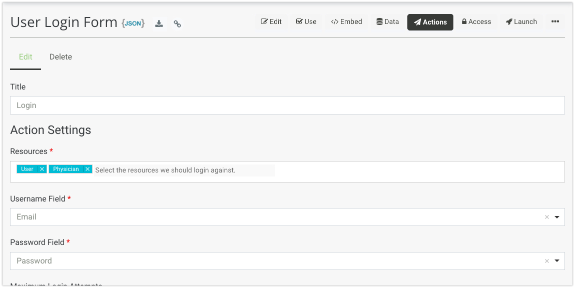Open the form Edit page
The width and height of the screenshot is (575, 288).
(271, 22)
